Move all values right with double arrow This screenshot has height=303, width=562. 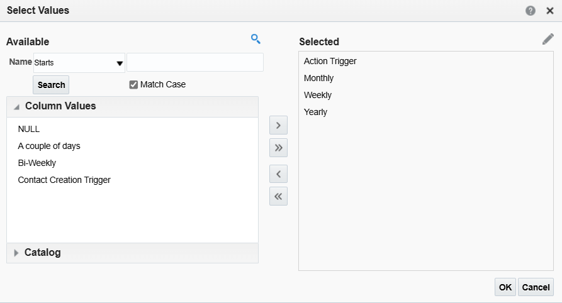(x=279, y=148)
